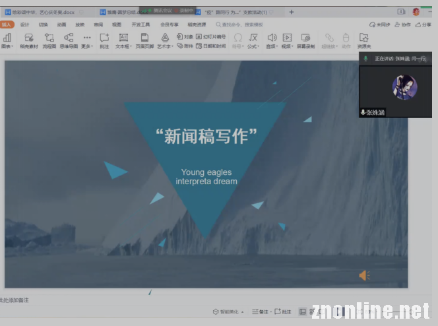
Task: Click the 流程图 flowchart icon
Action: tap(49, 41)
